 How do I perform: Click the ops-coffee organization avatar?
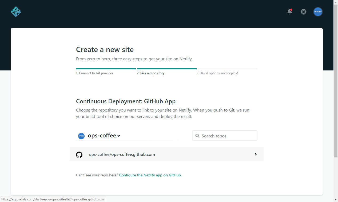click(x=81, y=136)
